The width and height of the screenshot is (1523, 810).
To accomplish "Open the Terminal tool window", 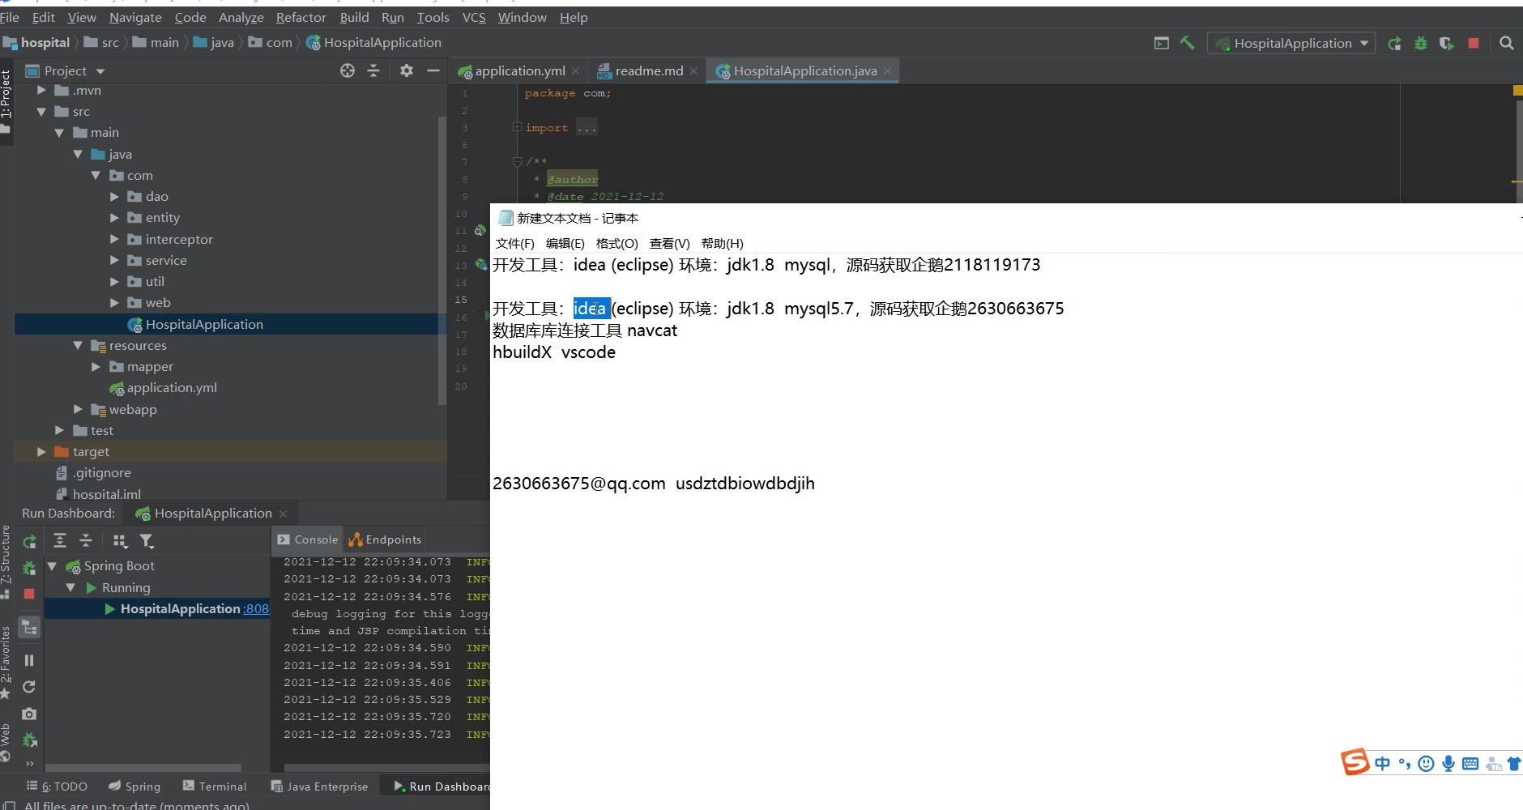I will [215, 787].
